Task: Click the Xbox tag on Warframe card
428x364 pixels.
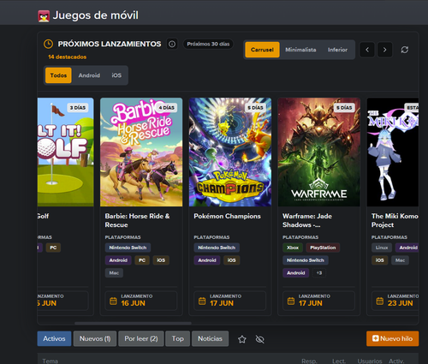Action: coord(293,248)
